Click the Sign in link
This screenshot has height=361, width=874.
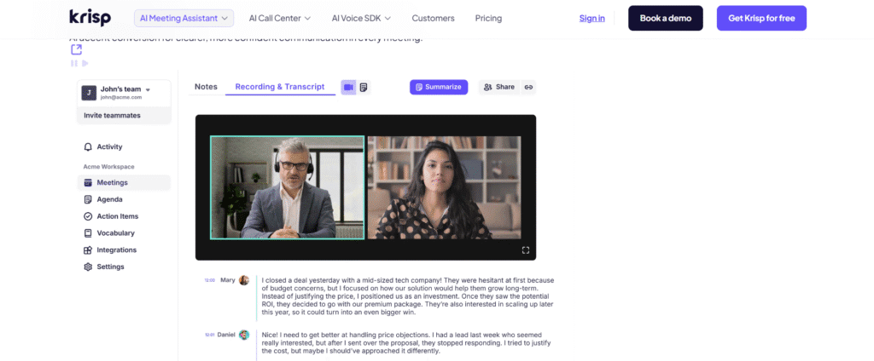(x=592, y=19)
